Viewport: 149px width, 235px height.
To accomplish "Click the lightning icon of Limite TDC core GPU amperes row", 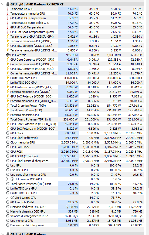I will pyautogui.click(x=8, y=78).
